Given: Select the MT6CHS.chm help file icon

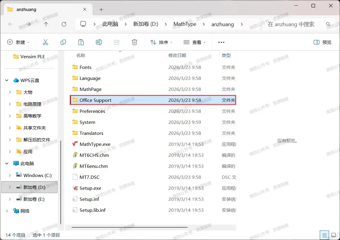Looking at the screenshot, I should click(75, 155).
